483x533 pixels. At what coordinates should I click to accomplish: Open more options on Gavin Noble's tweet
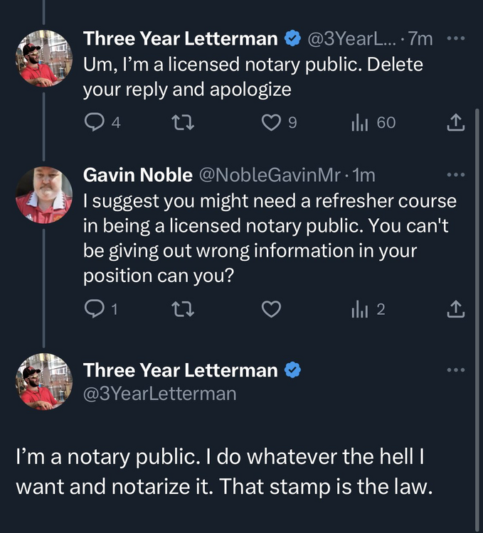(x=455, y=175)
